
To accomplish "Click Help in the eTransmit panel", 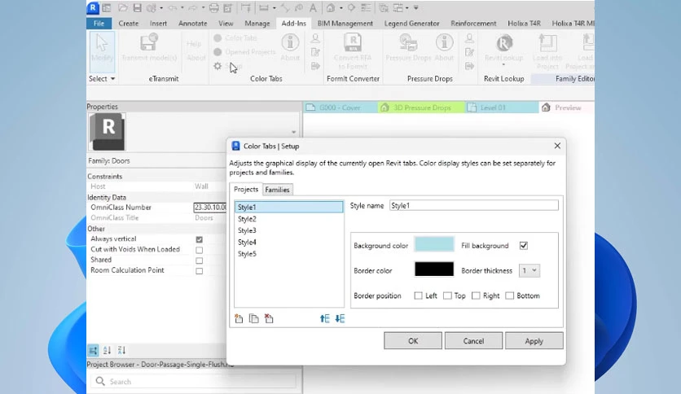I will pos(194,44).
